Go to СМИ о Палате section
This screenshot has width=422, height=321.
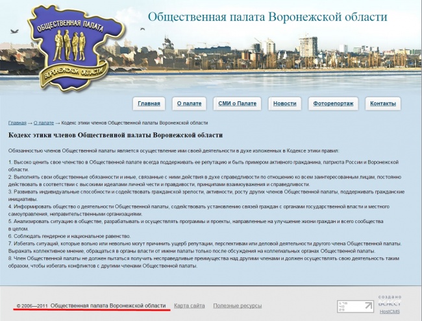pos(237,104)
